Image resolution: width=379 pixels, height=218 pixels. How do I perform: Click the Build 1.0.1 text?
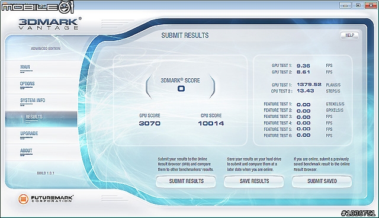(x=46, y=174)
